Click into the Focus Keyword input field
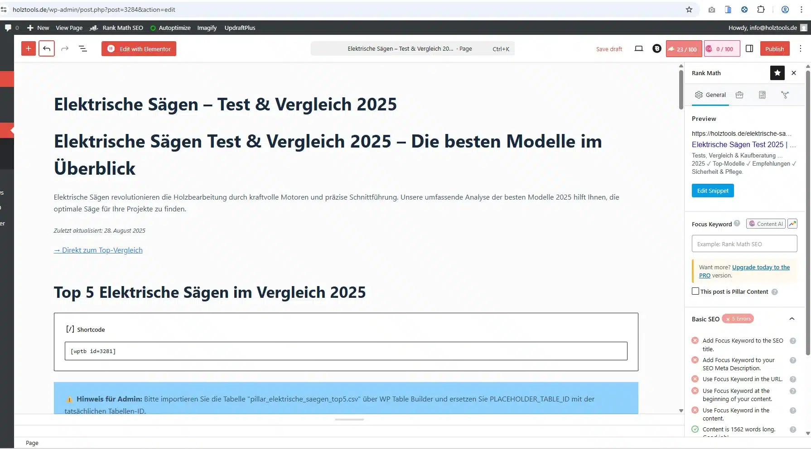 743,244
